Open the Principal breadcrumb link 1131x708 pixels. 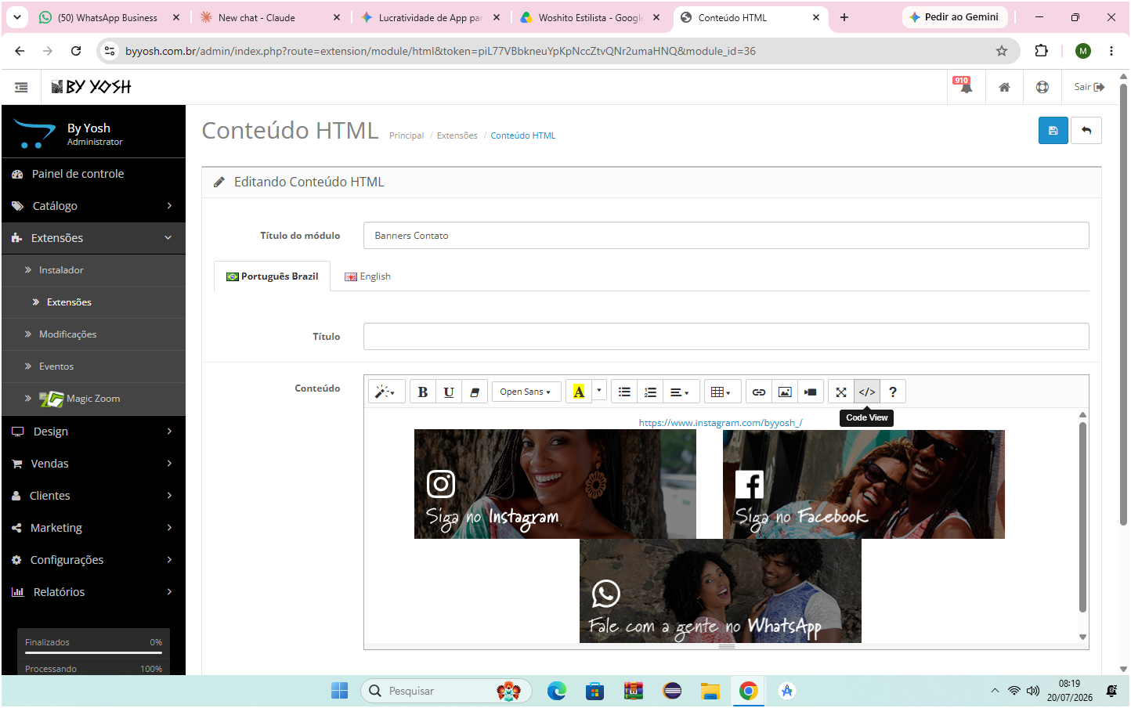point(407,136)
